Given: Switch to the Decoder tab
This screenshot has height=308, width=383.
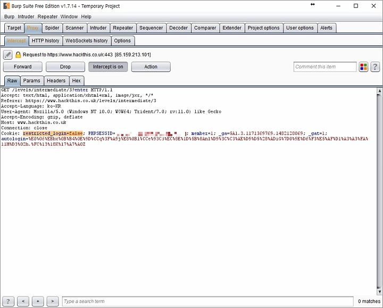Looking at the screenshot, I should click(178, 28).
